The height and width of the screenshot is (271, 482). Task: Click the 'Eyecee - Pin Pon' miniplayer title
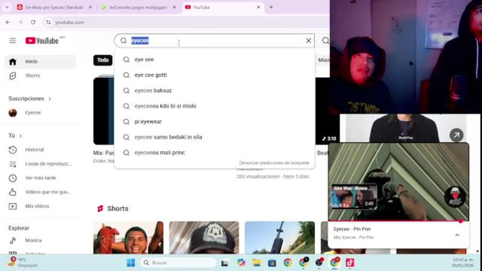pyautogui.click(x=352, y=229)
